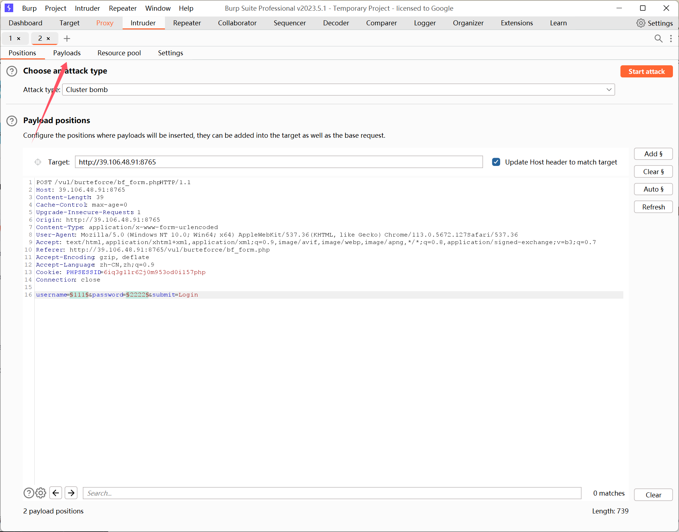Click the '0 matches' search result text
The width and height of the screenshot is (679, 532).
pos(609,493)
